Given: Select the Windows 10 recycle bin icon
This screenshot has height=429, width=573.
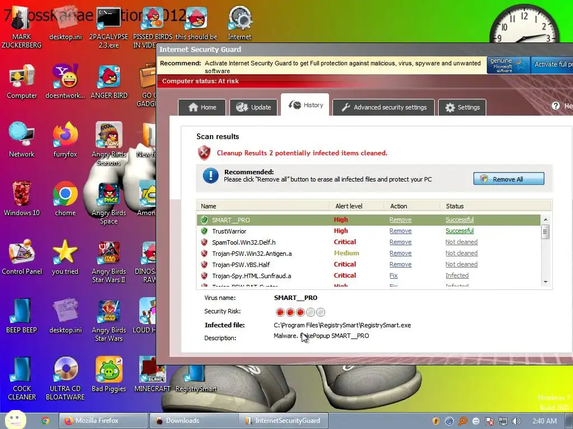Looking at the screenshot, I should (x=22, y=198).
